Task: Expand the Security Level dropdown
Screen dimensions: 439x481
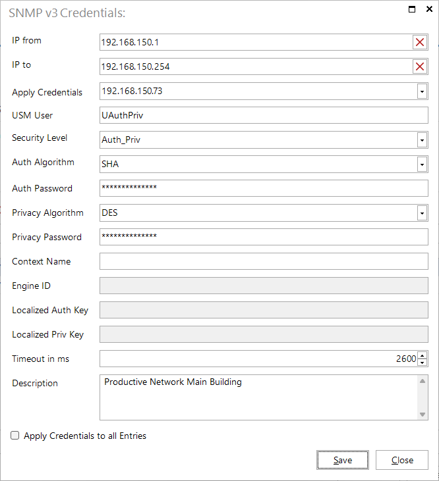Action: (x=422, y=140)
